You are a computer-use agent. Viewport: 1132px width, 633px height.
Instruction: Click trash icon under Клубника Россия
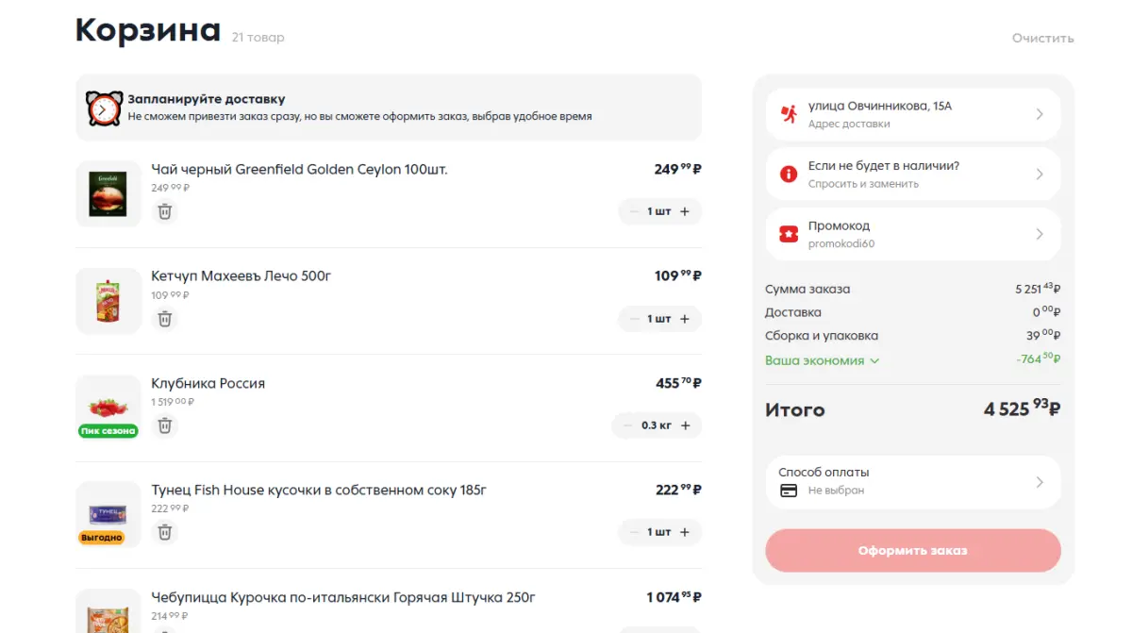[164, 425]
